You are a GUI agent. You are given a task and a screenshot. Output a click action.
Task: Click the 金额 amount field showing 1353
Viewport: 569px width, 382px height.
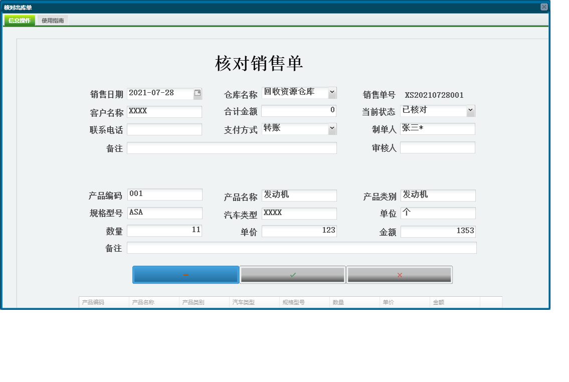438,231
